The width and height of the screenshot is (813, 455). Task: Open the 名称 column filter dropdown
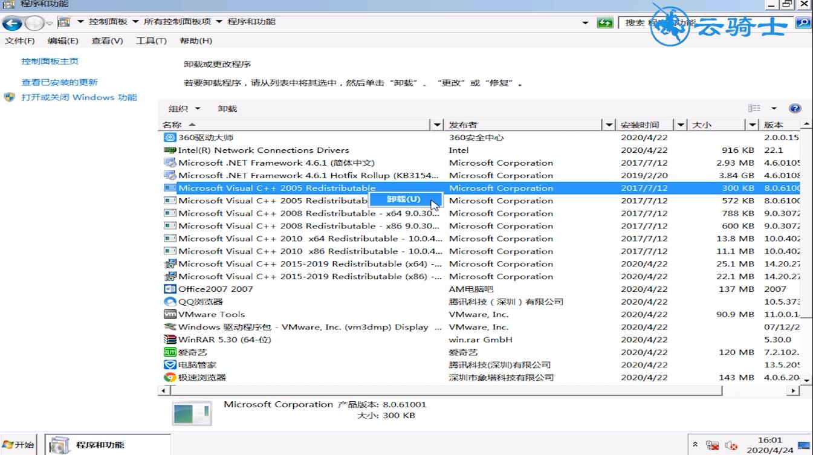tap(438, 125)
